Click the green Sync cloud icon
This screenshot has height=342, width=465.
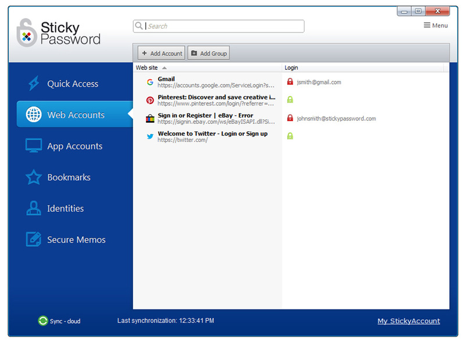click(x=42, y=320)
